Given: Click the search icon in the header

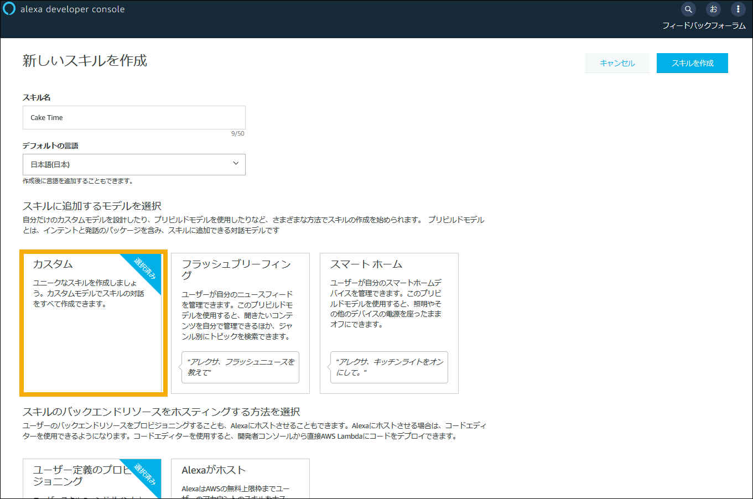Looking at the screenshot, I should (x=688, y=9).
